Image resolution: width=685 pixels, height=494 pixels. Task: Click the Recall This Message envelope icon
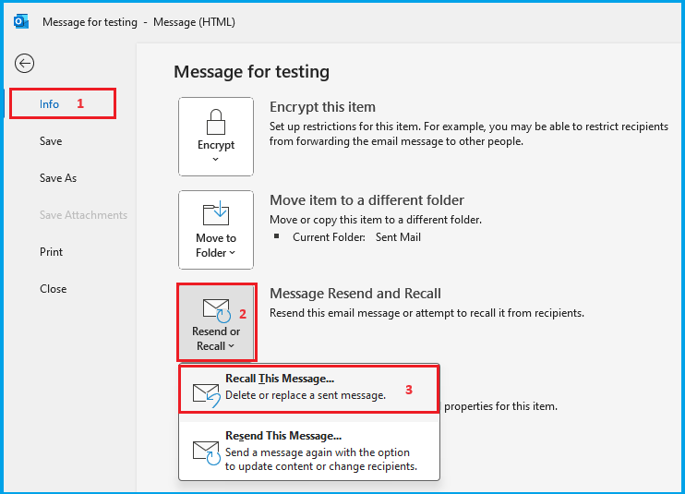click(x=205, y=395)
